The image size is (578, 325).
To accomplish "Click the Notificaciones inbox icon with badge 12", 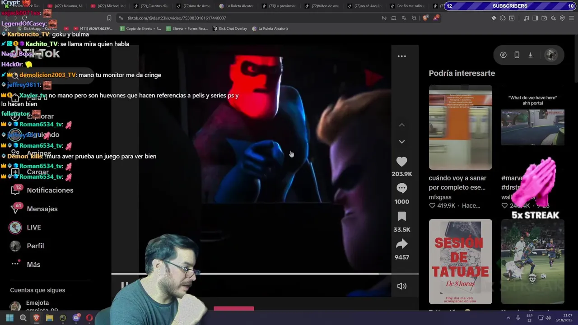I will (15, 190).
